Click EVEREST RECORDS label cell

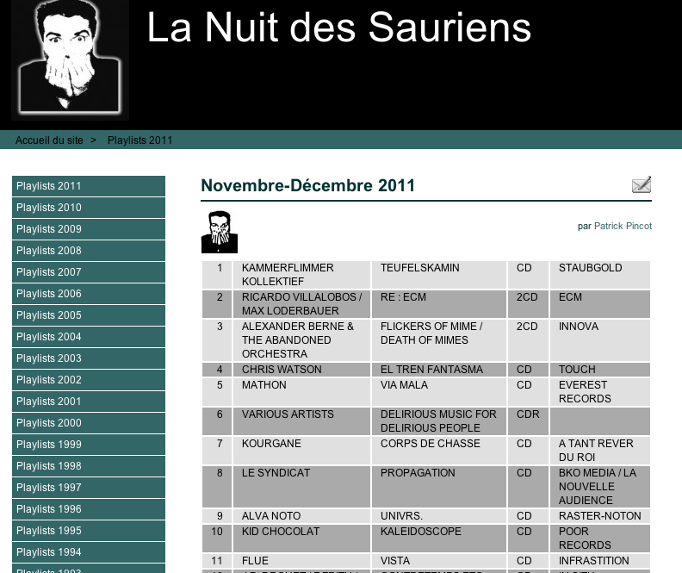tap(600, 391)
